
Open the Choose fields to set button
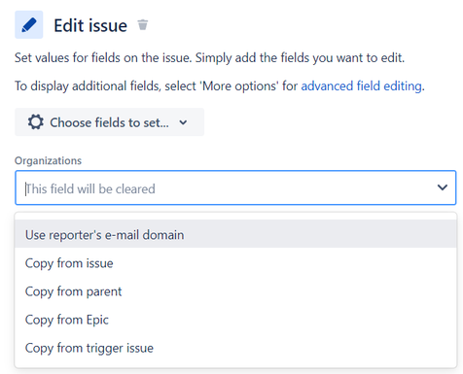coord(109,122)
